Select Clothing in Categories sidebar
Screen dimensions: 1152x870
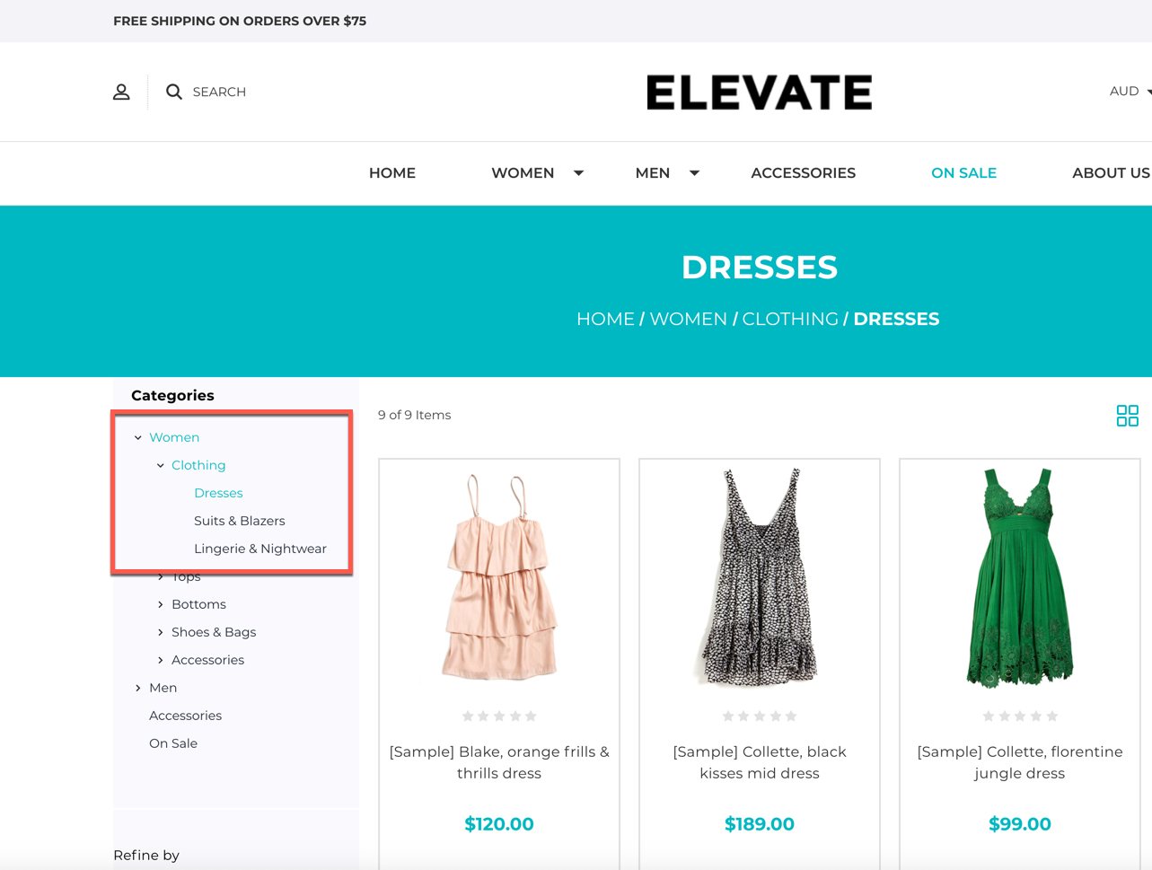[x=198, y=465]
